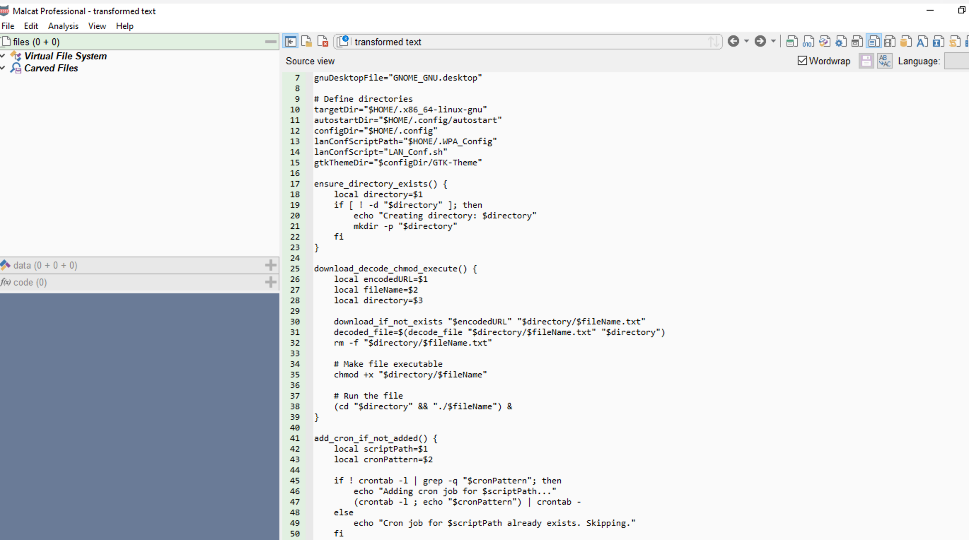Click the data panel header icon
The height and width of the screenshot is (540, 969).
(5, 265)
